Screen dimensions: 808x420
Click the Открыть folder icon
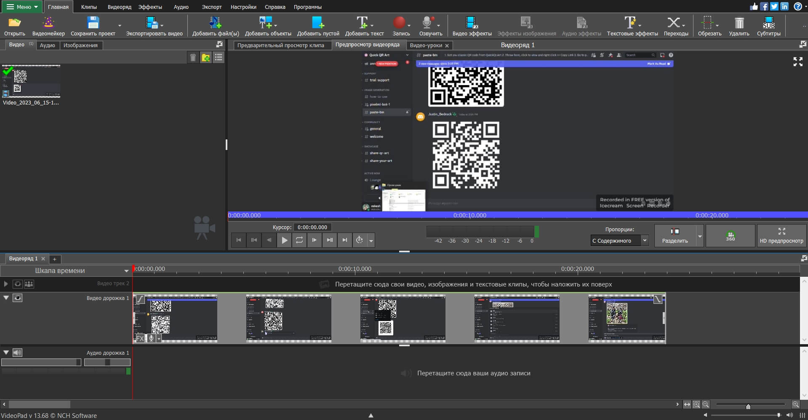pos(15,22)
